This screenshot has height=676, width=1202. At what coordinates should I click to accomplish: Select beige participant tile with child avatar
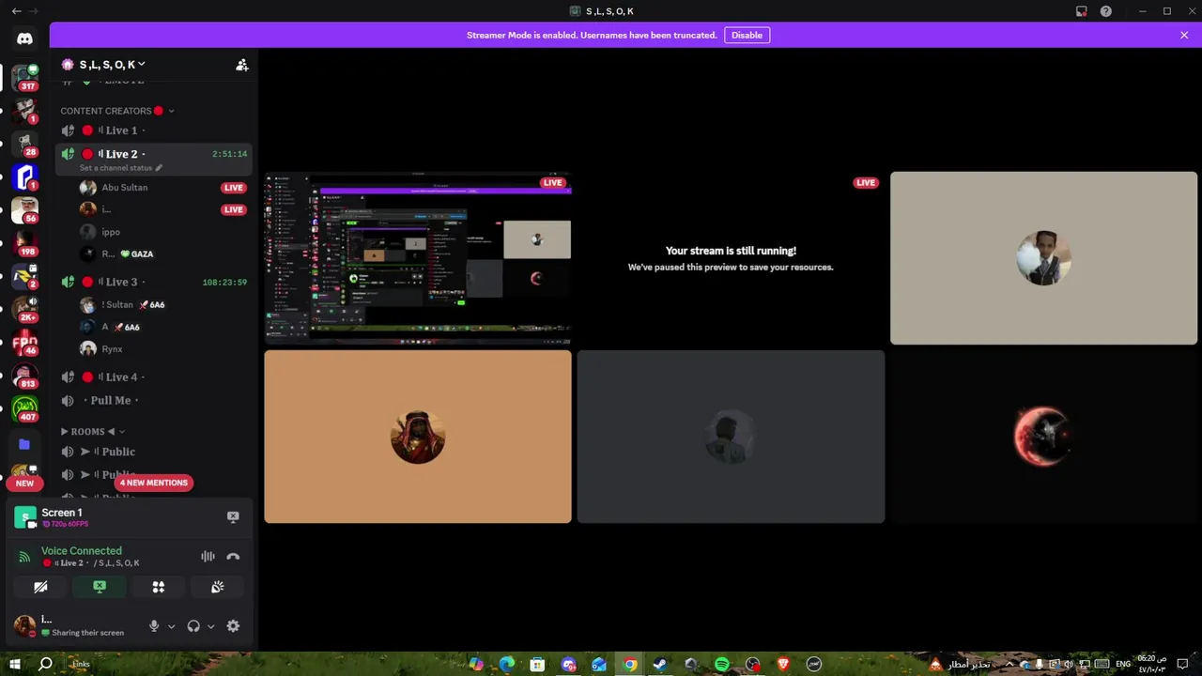point(1043,258)
